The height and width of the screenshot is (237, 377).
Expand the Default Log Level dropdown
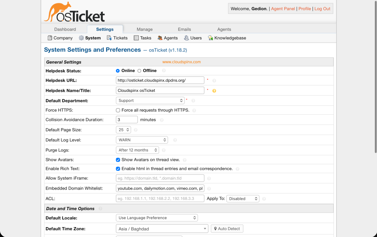(142, 140)
